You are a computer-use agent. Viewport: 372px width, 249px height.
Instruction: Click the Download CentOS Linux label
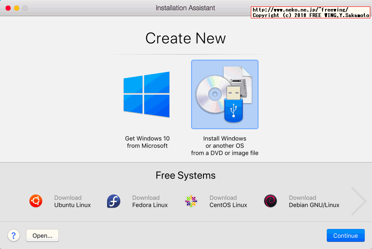(x=227, y=201)
